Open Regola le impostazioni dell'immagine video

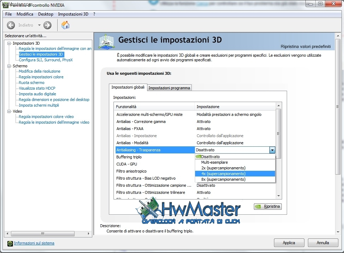(54, 122)
